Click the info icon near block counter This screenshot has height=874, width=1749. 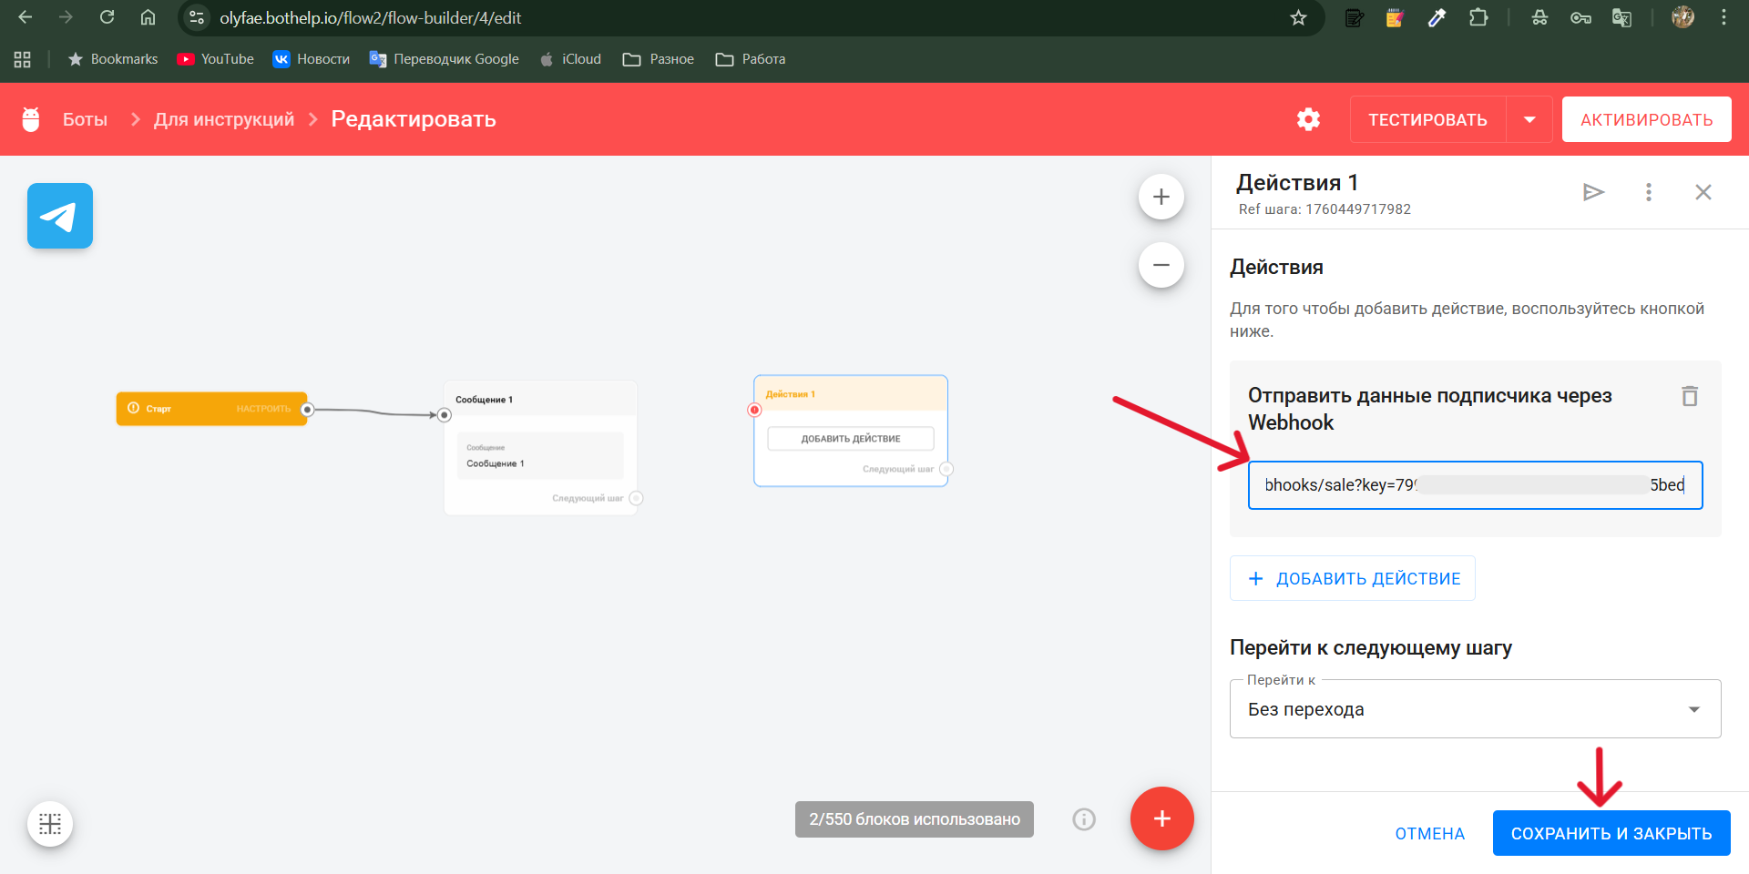pyautogui.click(x=1083, y=818)
